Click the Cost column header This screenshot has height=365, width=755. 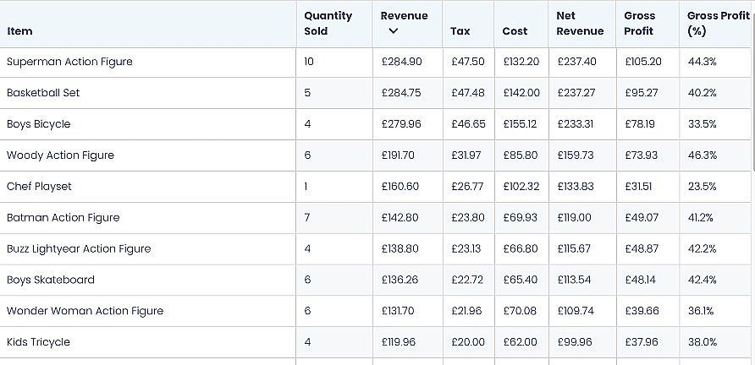point(515,31)
